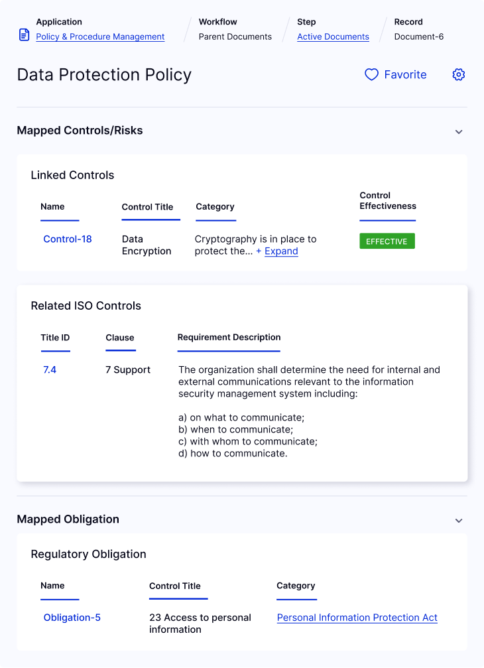Sort by the Control Effectiveness column header

point(388,200)
